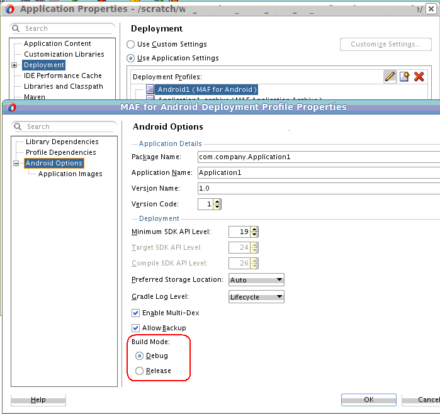This screenshot has width=440, height=414.
Task: Select Release build mode
Action: point(139,371)
